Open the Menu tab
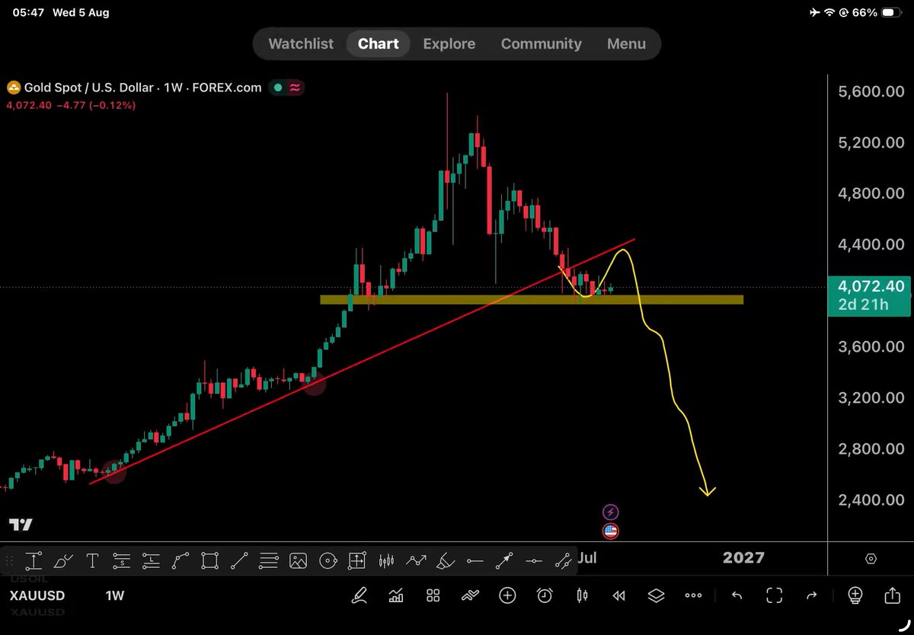The width and height of the screenshot is (914, 635). 626,43
